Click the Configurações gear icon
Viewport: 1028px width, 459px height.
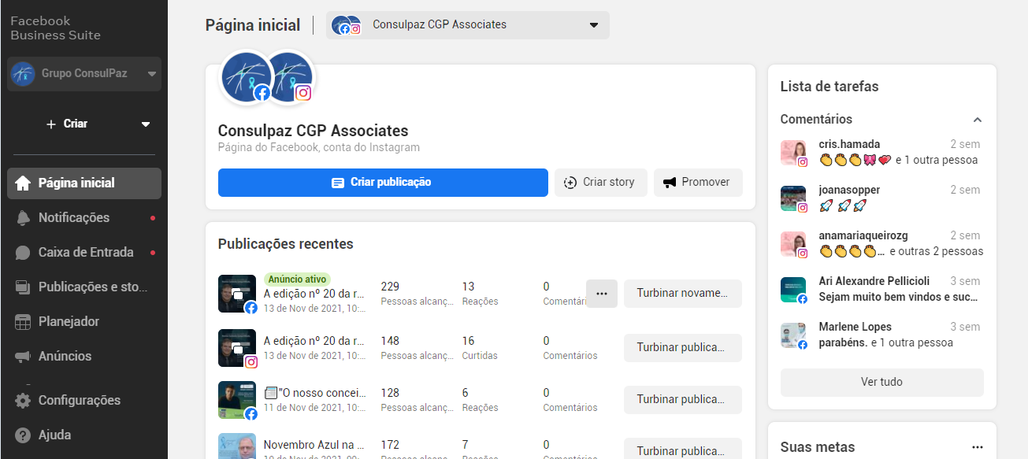click(24, 400)
